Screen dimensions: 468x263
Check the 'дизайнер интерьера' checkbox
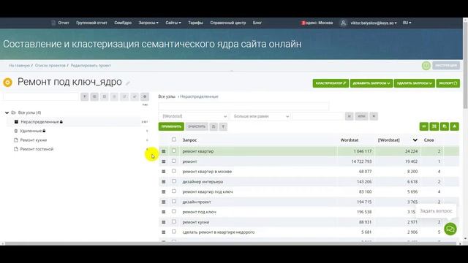[174, 181]
